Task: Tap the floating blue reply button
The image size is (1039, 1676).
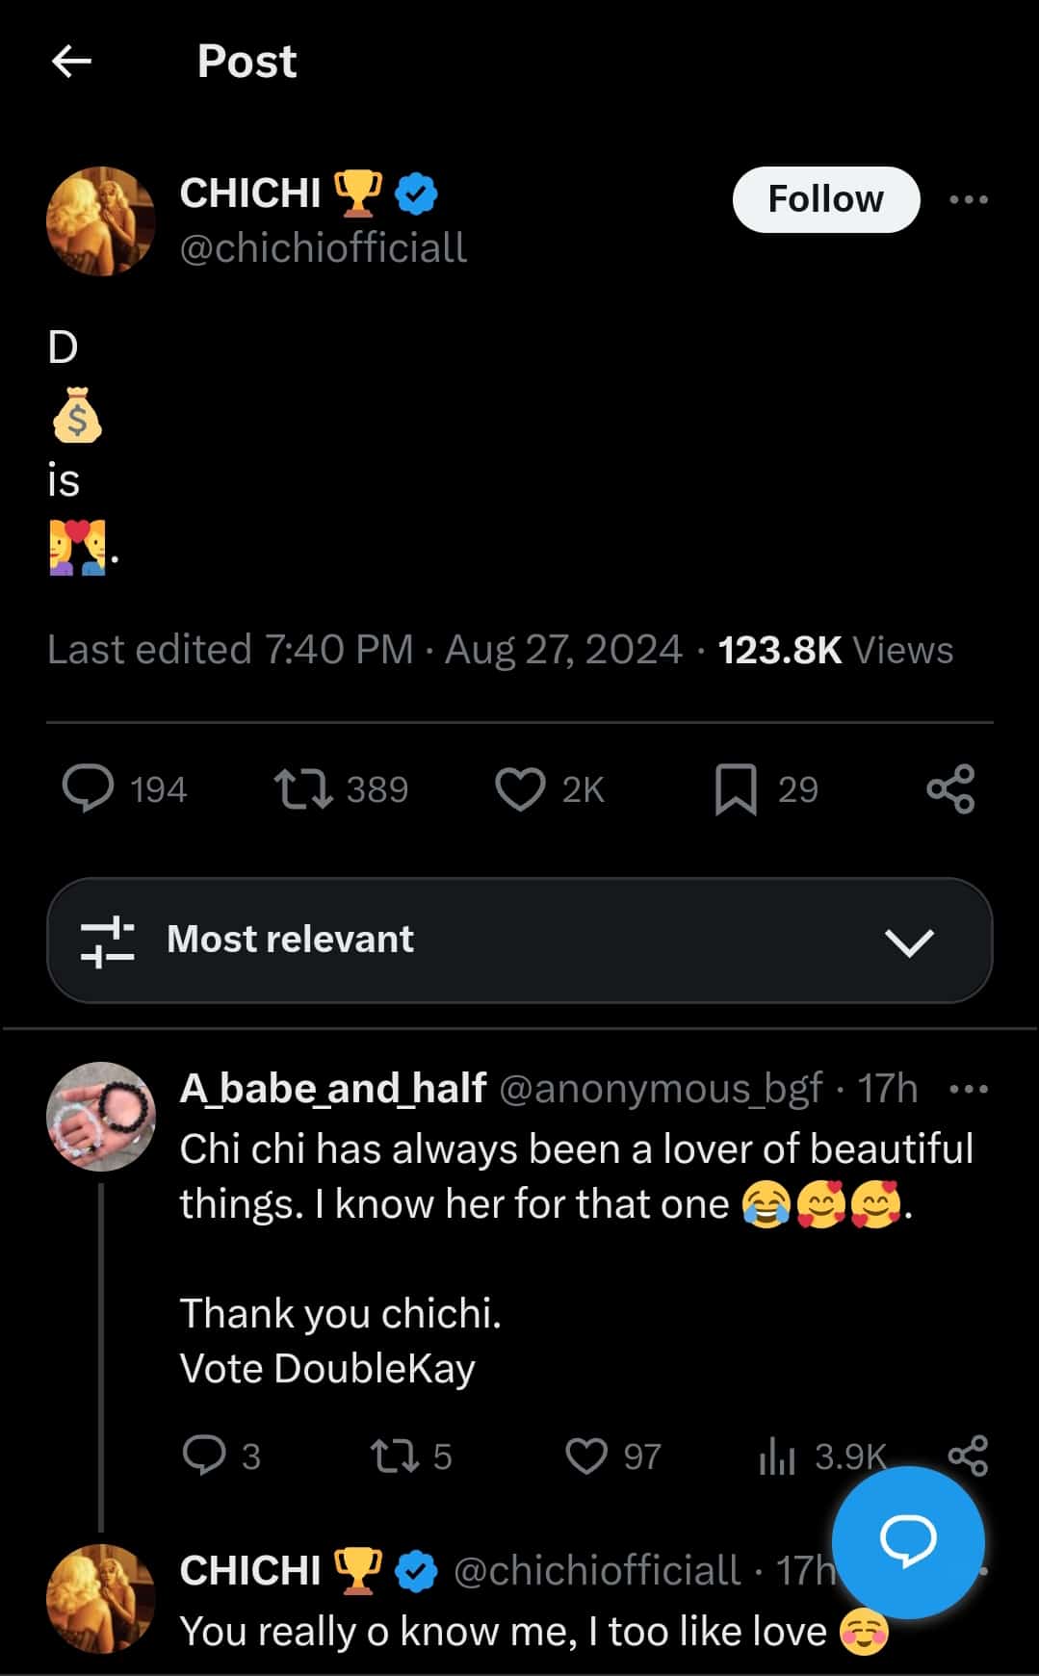Action: (907, 1542)
